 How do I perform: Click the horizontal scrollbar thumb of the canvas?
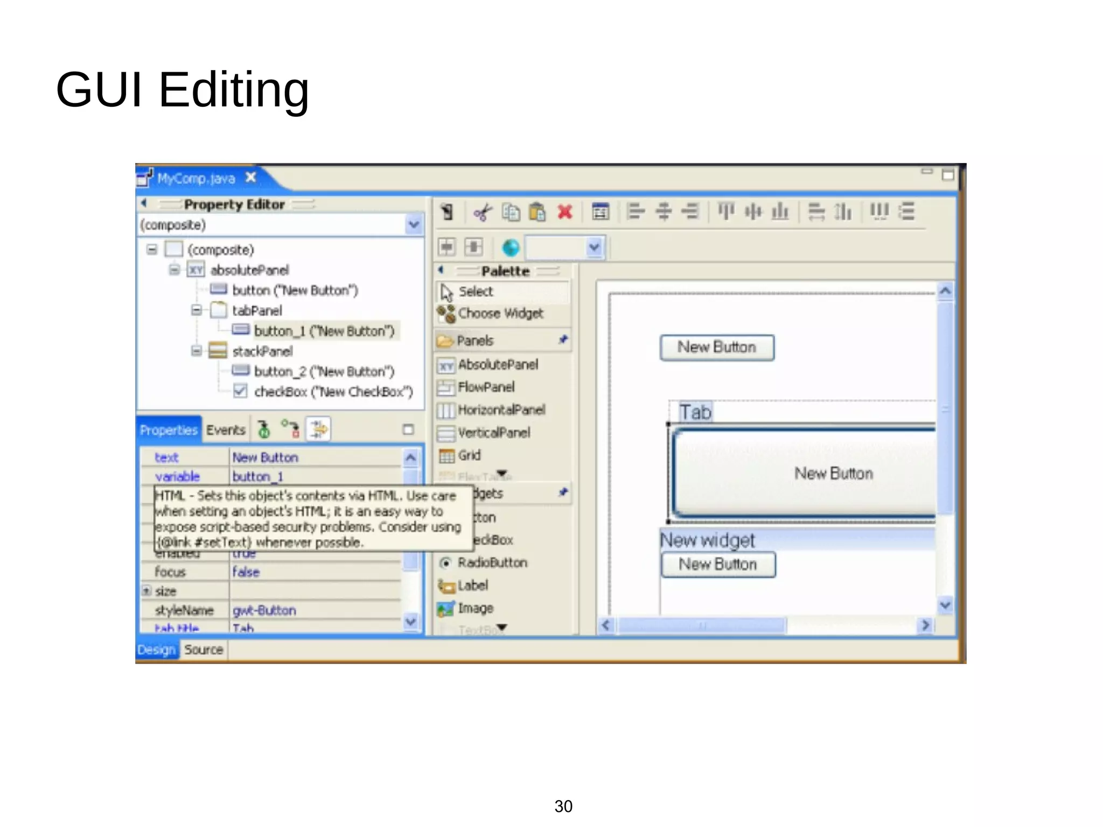point(702,626)
